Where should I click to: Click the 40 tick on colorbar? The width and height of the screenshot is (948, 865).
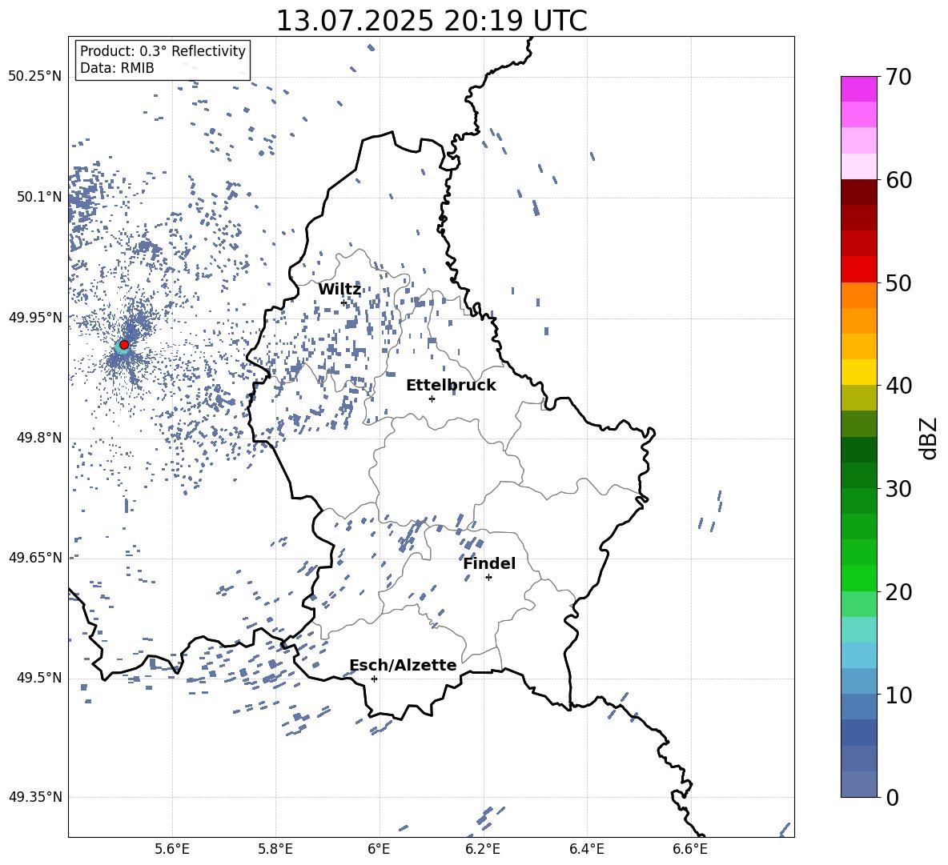(x=898, y=386)
